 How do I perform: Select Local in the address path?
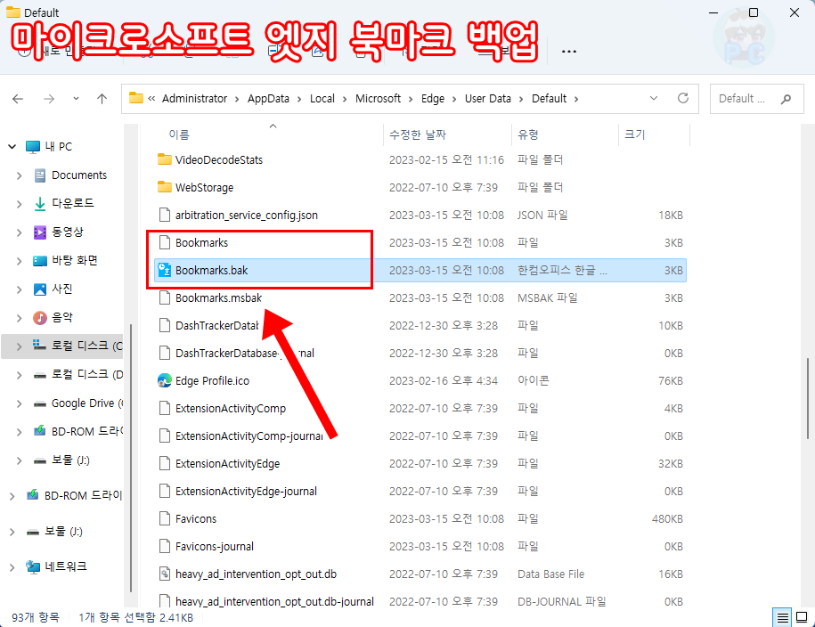point(322,99)
